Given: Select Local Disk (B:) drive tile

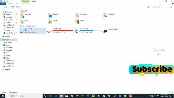Looking at the screenshot, I should pyautogui.click(x=60, y=30).
